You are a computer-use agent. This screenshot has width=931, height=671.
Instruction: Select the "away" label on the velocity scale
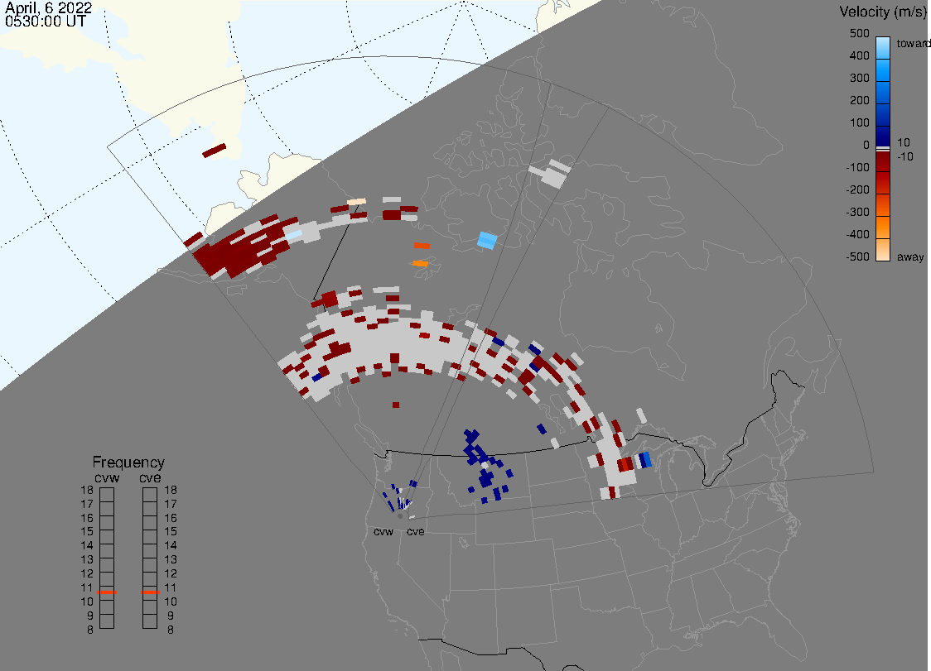[910, 256]
